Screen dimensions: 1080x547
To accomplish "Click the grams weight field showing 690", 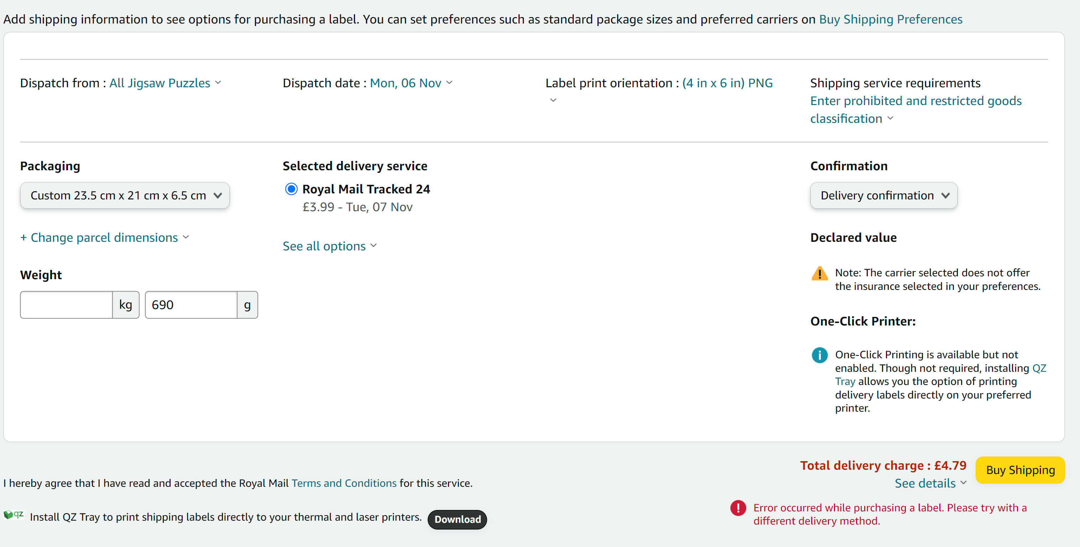I will [191, 305].
